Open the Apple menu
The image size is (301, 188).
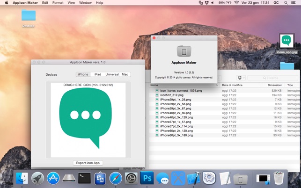pos(7,3)
